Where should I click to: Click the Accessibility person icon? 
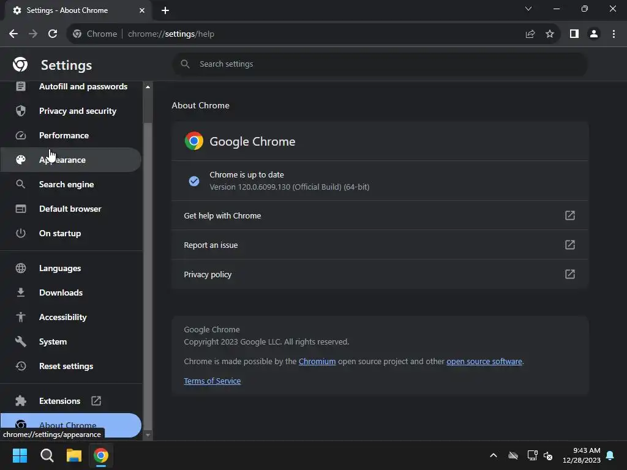pyautogui.click(x=21, y=317)
